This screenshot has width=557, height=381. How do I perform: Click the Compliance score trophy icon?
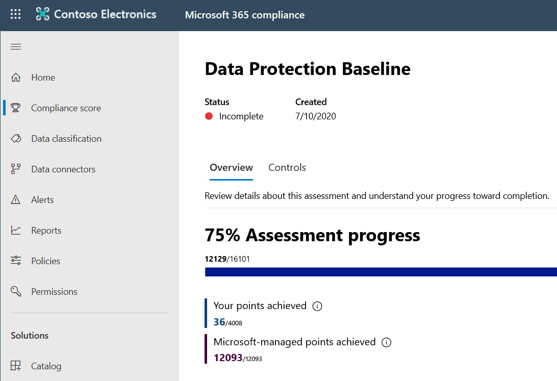(16, 108)
